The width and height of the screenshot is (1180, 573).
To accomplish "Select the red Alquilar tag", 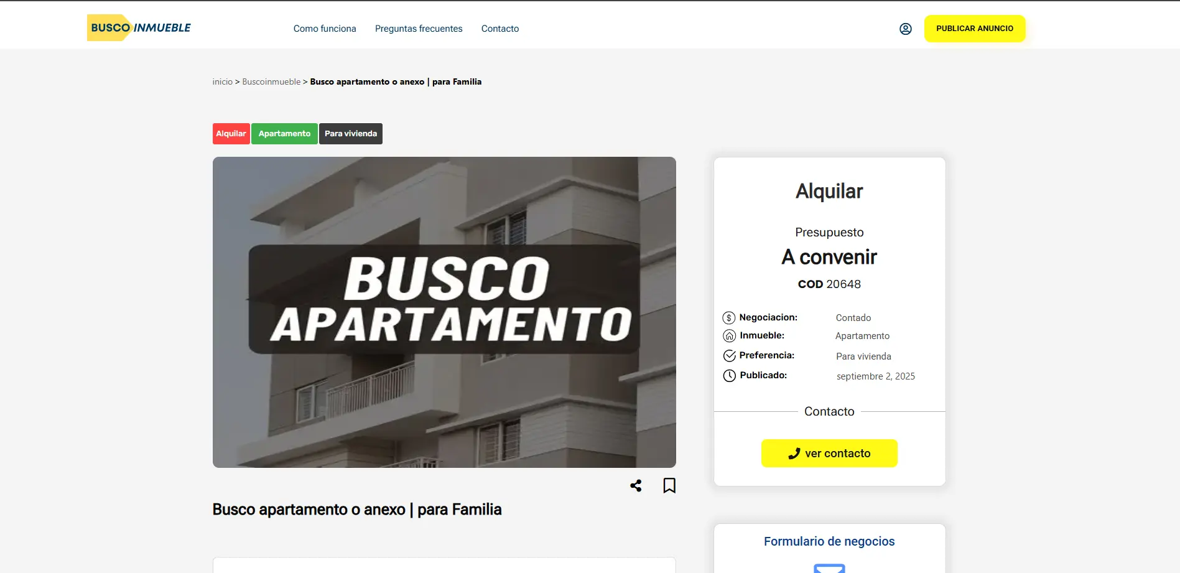I will (231, 134).
